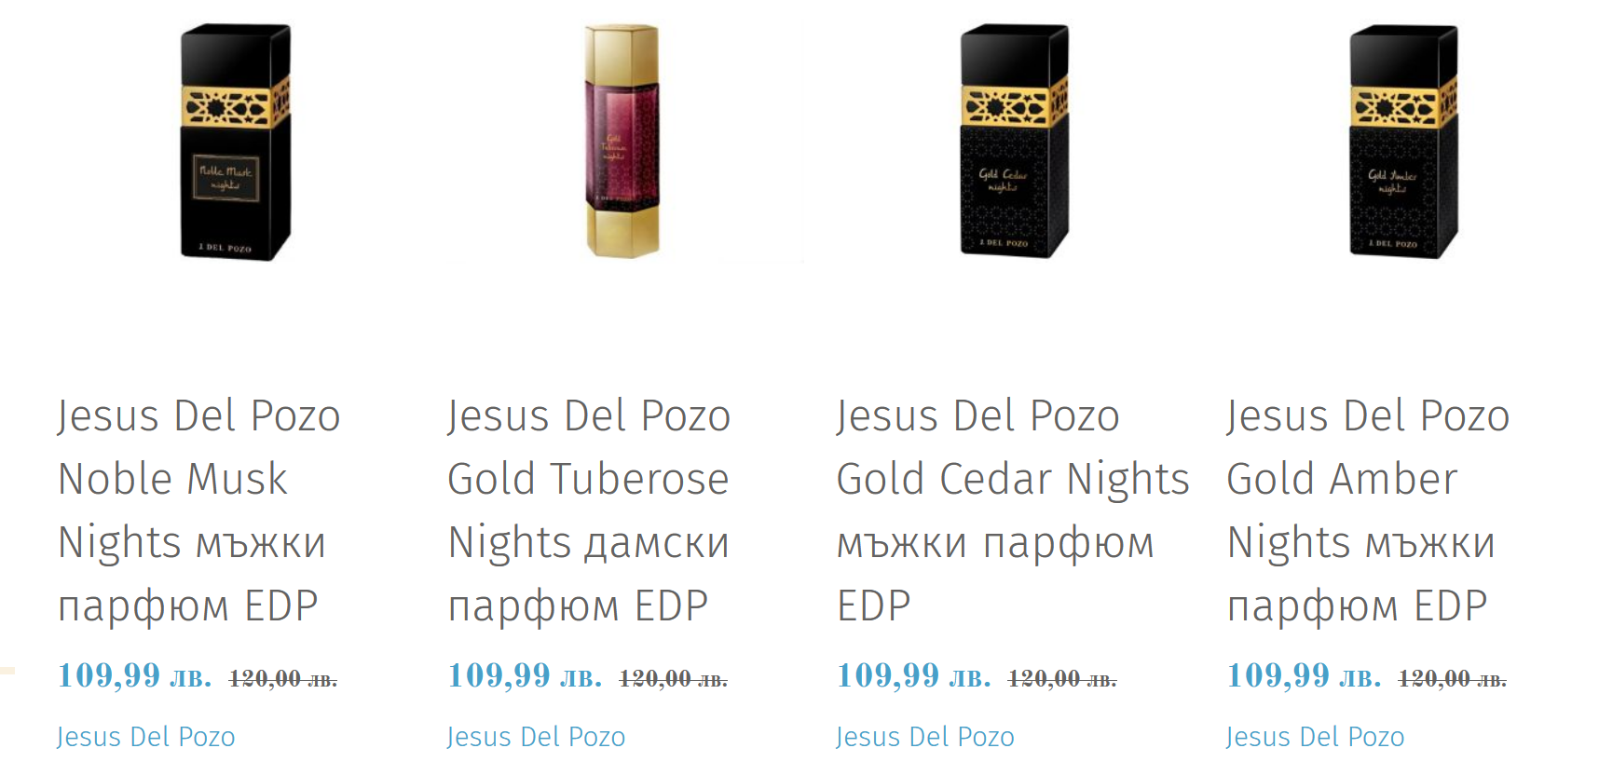Viewport: 1599px width, 762px height.
Task: Click the Gold Tuberose Nights product title
Action: [589, 510]
